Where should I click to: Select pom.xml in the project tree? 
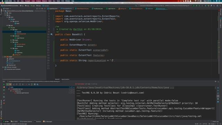click(10, 63)
